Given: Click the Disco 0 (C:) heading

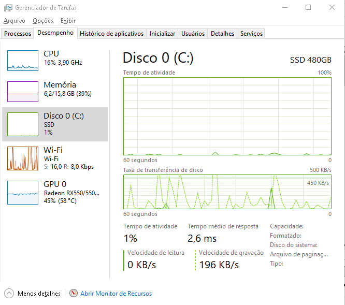Looking at the screenshot, I should (x=158, y=58).
